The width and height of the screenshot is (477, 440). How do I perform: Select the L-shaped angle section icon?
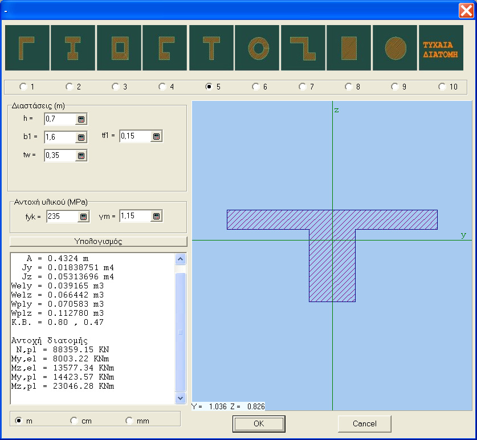(x=27, y=48)
